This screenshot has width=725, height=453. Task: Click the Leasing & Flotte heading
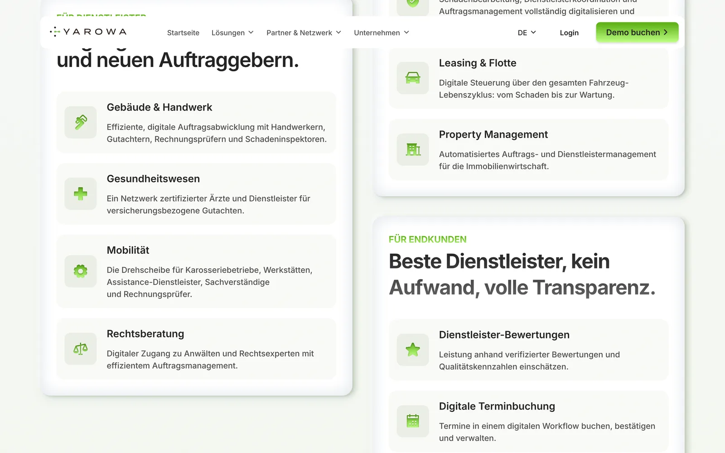[478, 63]
